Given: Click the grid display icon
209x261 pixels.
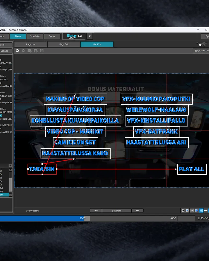Looking at the screenshot, I should click(183, 211).
